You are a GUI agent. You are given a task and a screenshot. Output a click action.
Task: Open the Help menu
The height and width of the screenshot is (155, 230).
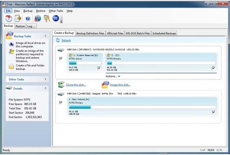[x=70, y=11]
